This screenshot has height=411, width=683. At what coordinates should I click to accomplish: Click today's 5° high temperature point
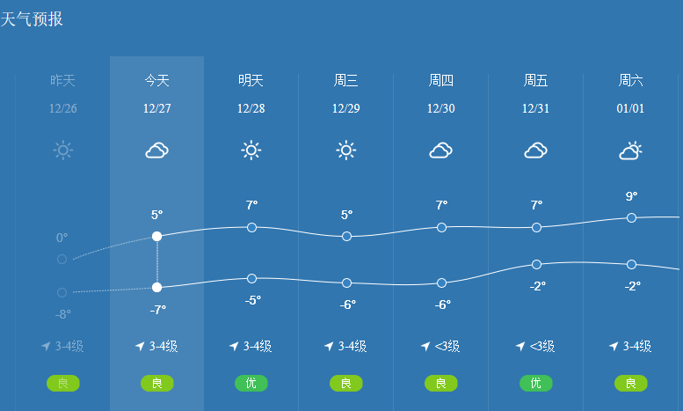(156, 236)
